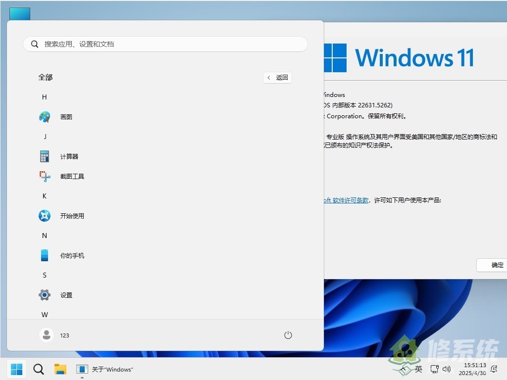
Task: Click the Start button on the taskbar
Action: pos(16,369)
